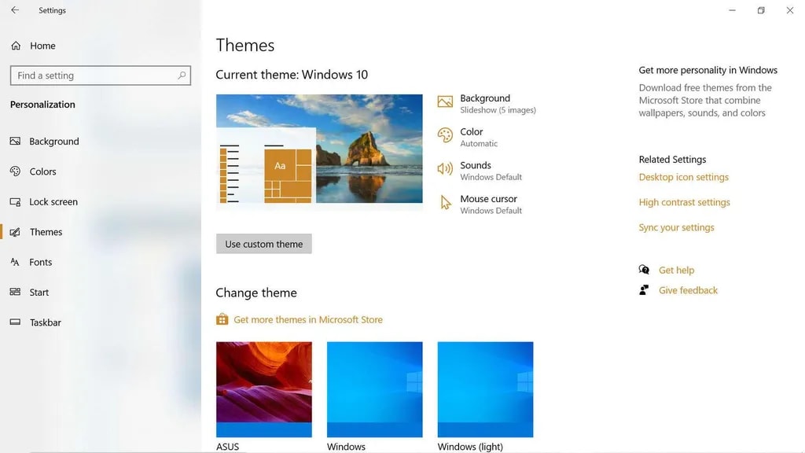Open Color settings via palette icon

tap(445, 135)
